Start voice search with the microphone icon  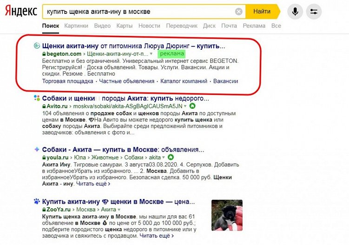coord(295,11)
